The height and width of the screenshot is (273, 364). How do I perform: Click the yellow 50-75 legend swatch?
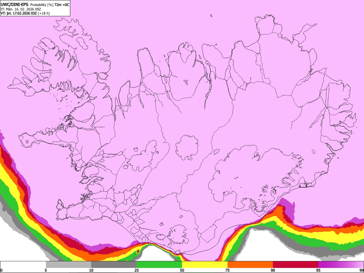click(x=205, y=264)
